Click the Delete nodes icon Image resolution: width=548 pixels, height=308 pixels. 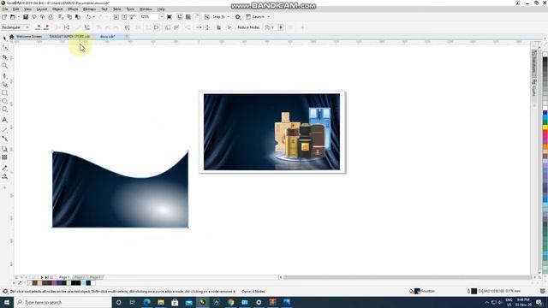pyautogui.click(x=46, y=27)
